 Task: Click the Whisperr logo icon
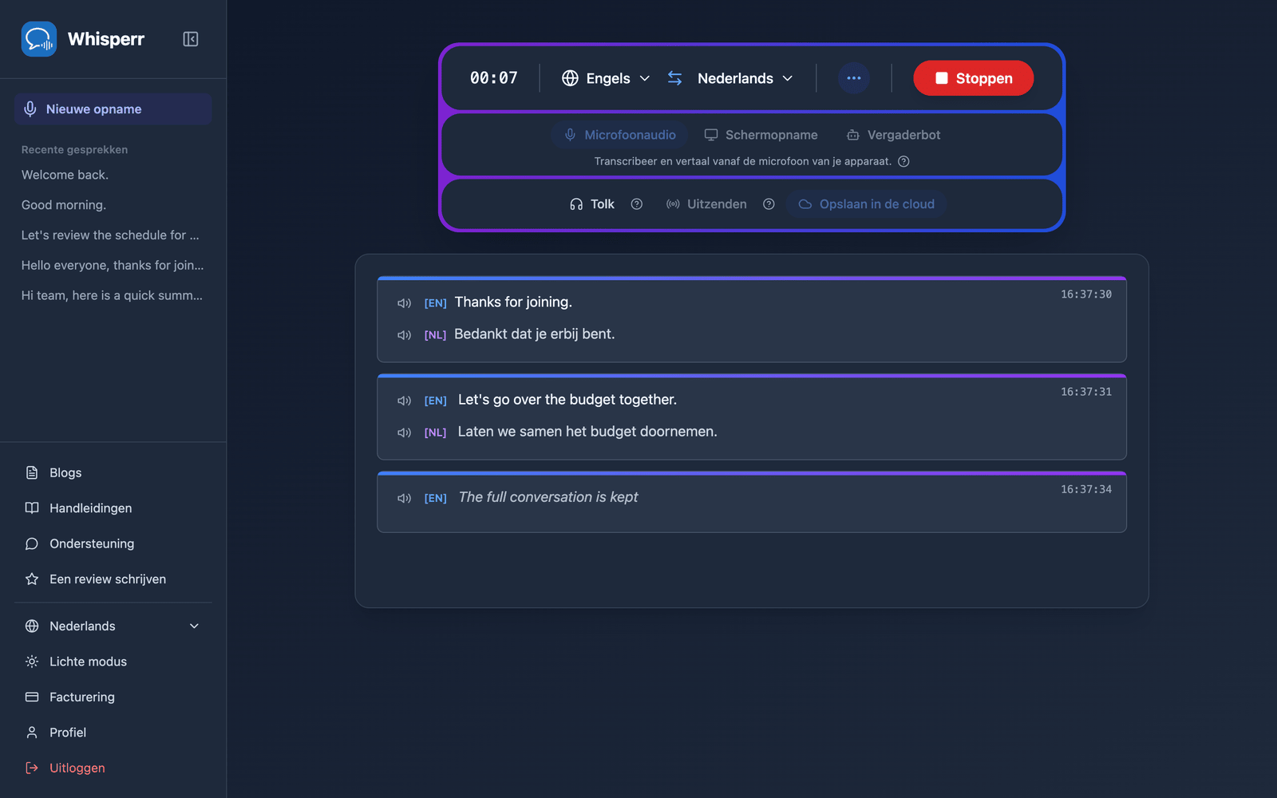point(38,39)
